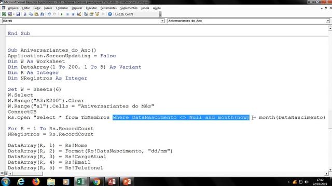Open the Janela menu

[145, 8]
